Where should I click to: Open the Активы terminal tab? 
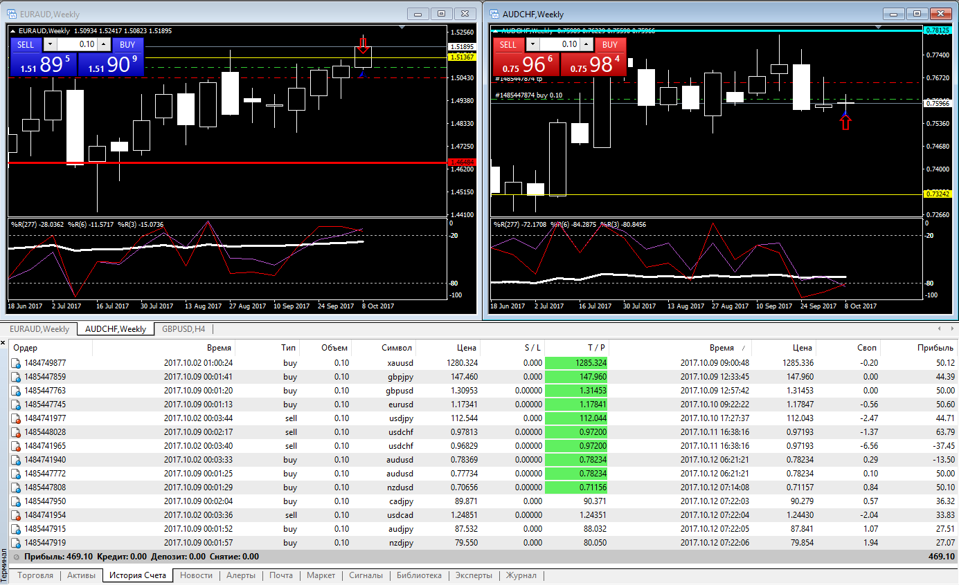81,575
